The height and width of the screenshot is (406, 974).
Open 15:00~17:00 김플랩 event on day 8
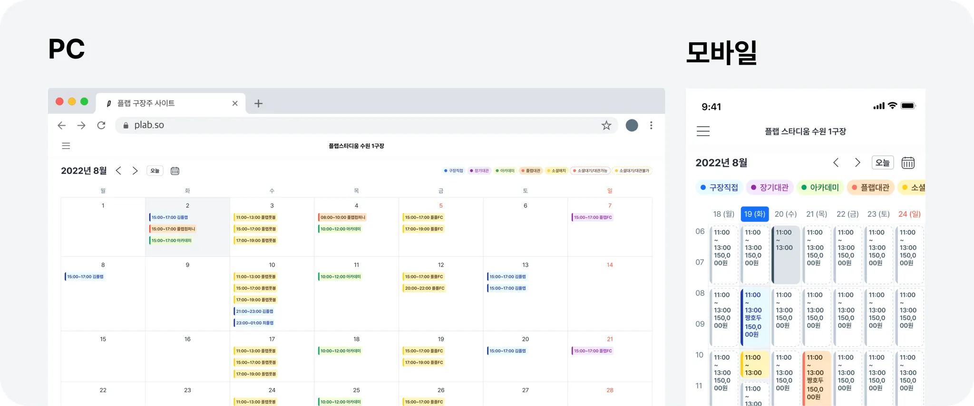click(85, 277)
